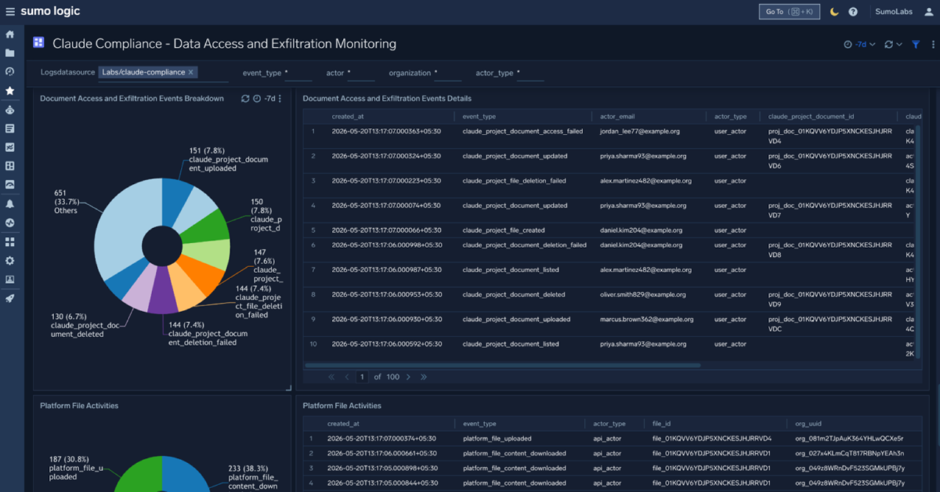The height and width of the screenshot is (492, 940).
Task: Click the clock icon in the Breakdown panel header
Action: [x=257, y=99]
